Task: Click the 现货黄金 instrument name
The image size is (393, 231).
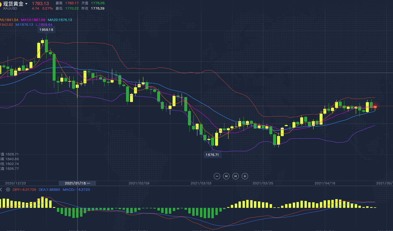Action: click(13, 4)
